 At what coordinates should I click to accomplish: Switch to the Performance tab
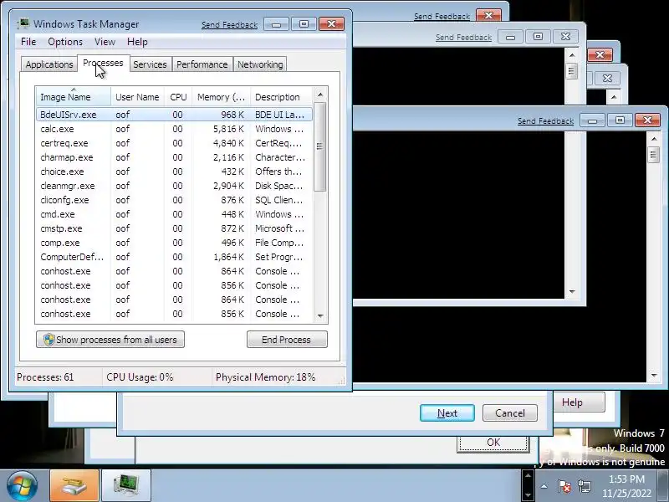click(202, 64)
